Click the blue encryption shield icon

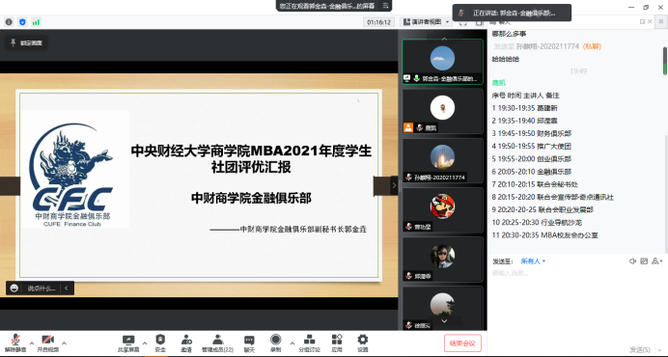tap(22, 22)
